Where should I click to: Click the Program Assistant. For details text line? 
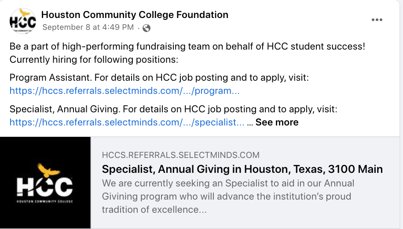pyautogui.click(x=159, y=77)
